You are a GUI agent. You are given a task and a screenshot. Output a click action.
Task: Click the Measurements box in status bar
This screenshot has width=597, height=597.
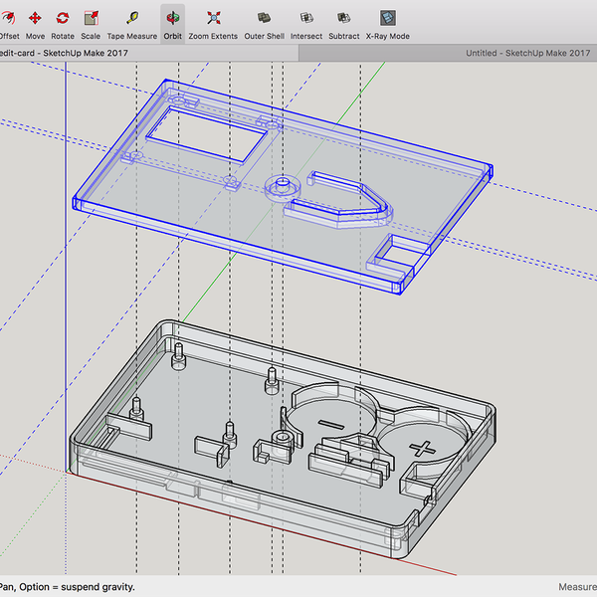(x=577, y=587)
